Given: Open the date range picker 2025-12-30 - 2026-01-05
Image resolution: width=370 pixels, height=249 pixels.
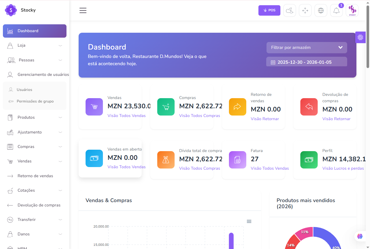Looking at the screenshot, I should (x=306, y=61).
